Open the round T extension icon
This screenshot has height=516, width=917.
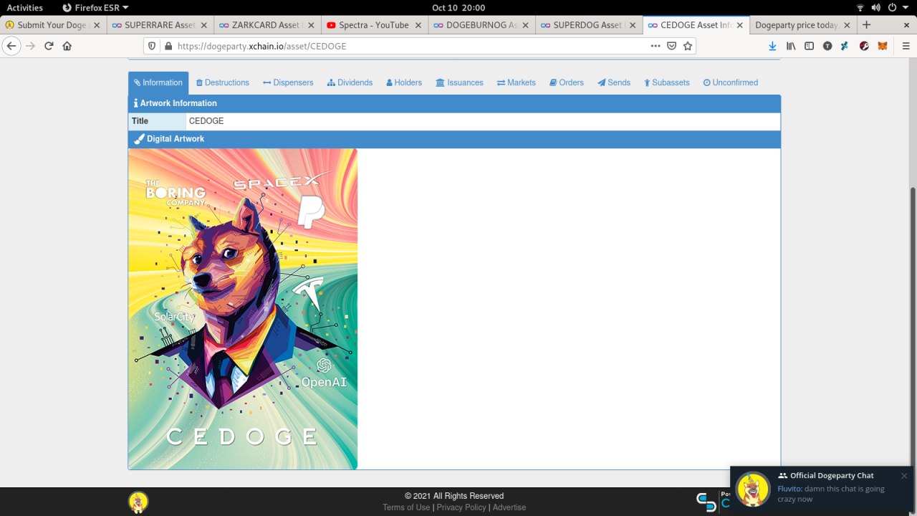click(x=827, y=46)
